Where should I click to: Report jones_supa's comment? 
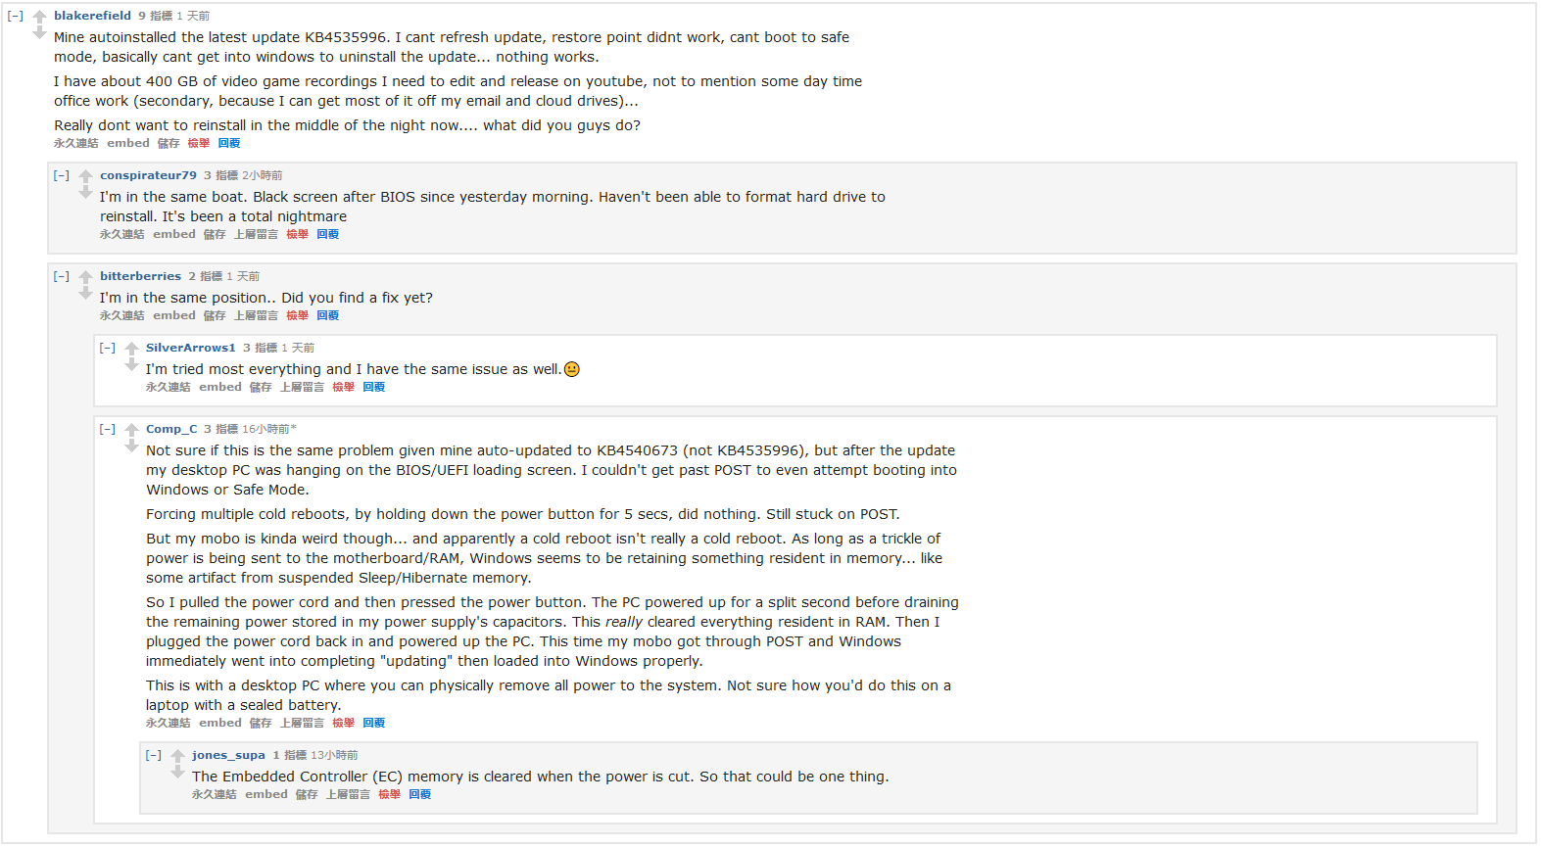pyautogui.click(x=389, y=794)
